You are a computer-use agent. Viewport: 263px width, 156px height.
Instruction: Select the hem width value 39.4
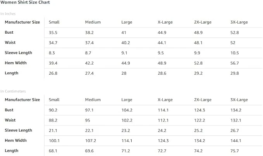coord(53,63)
